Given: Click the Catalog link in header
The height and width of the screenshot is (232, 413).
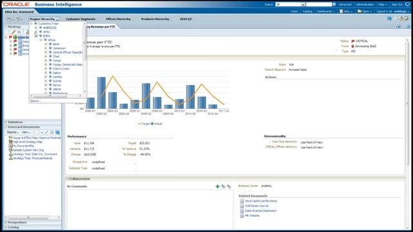Looking at the screenshot, I should point(307,12).
